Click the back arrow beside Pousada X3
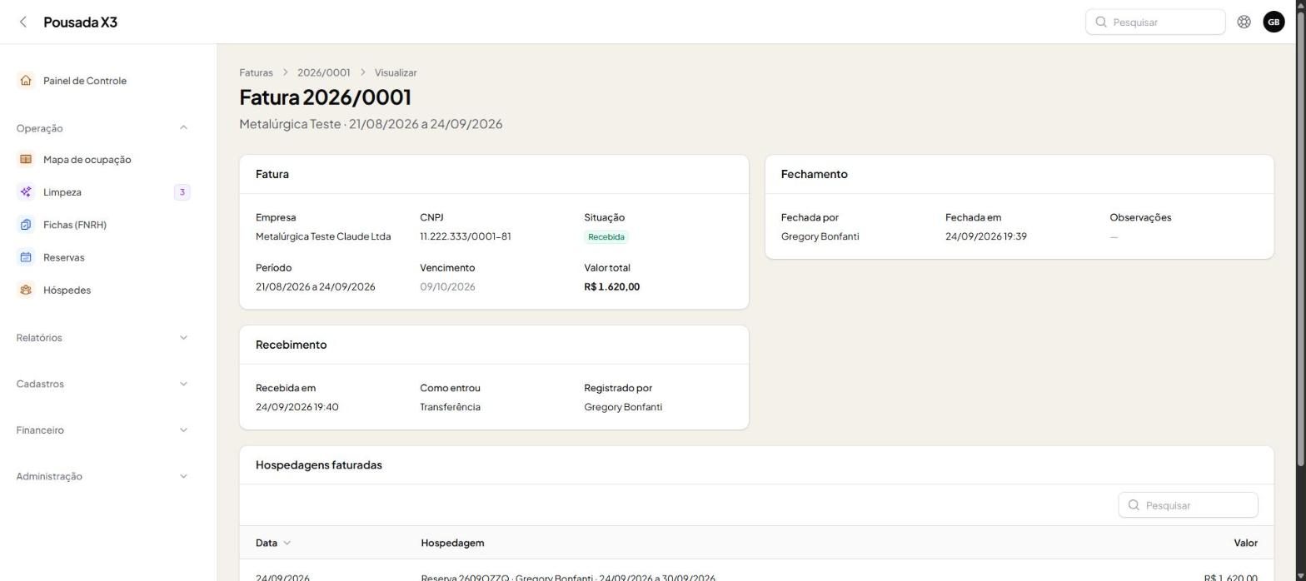The image size is (1306, 581). click(23, 22)
